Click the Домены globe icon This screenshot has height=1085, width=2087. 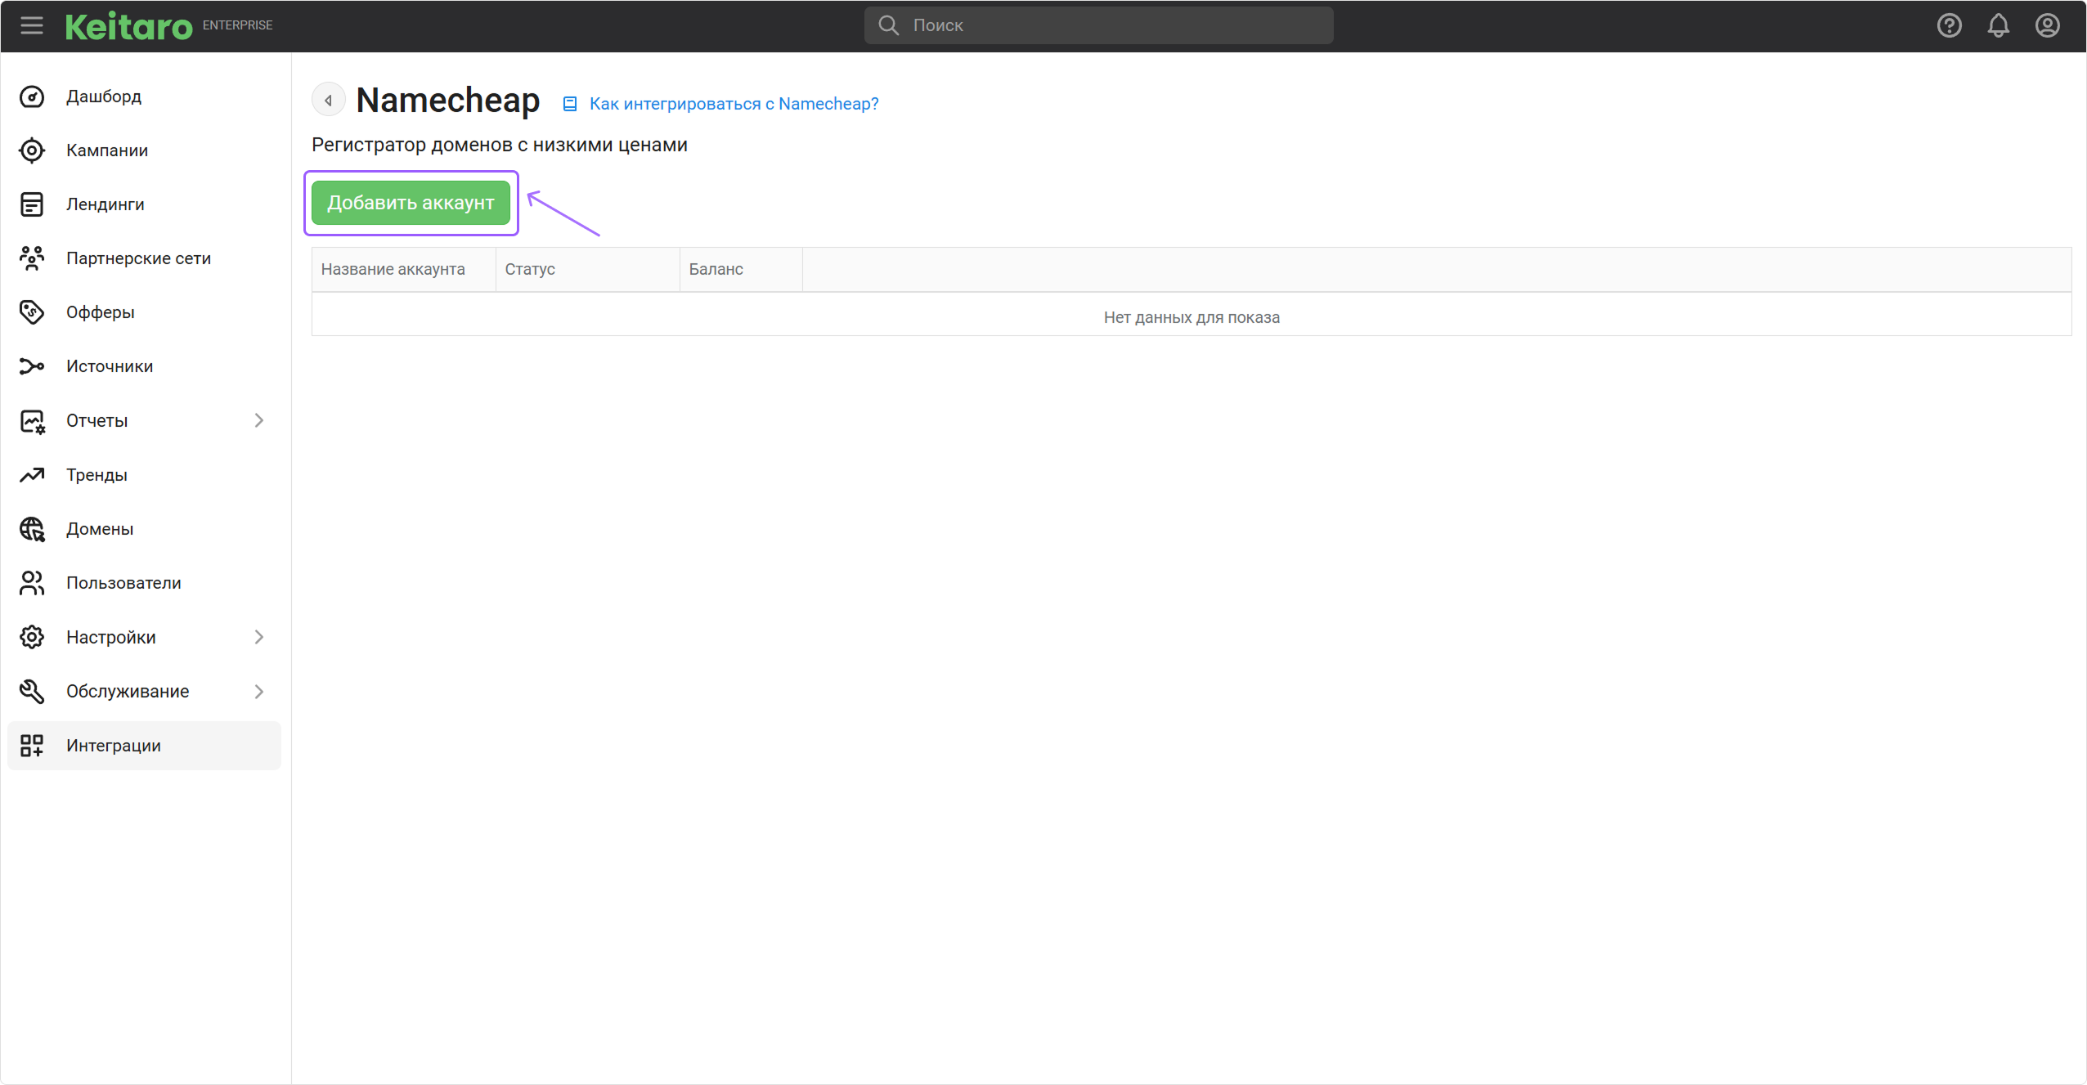pyautogui.click(x=32, y=529)
